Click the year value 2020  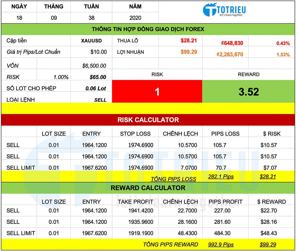(x=135, y=18)
